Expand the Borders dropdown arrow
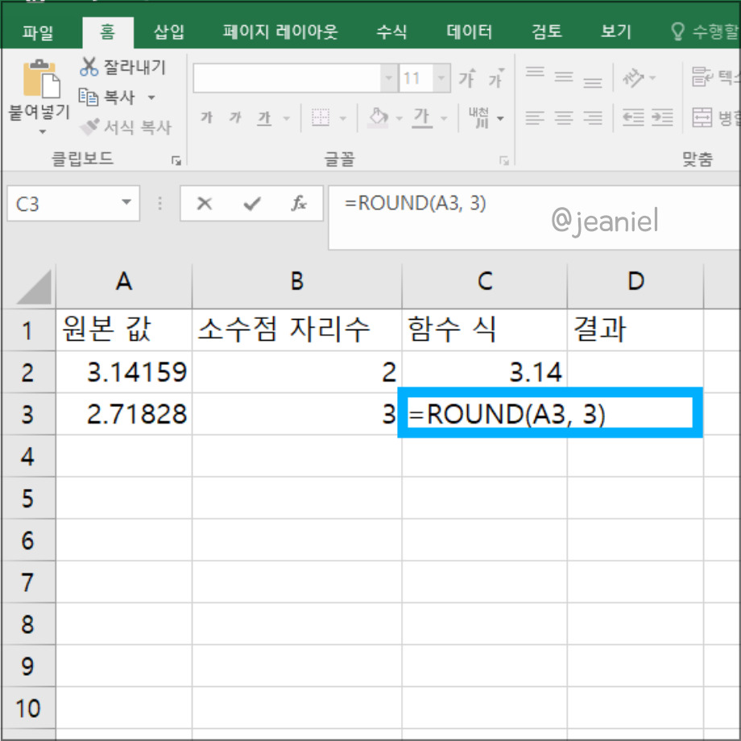Screen dimensions: 741x741 (x=343, y=118)
